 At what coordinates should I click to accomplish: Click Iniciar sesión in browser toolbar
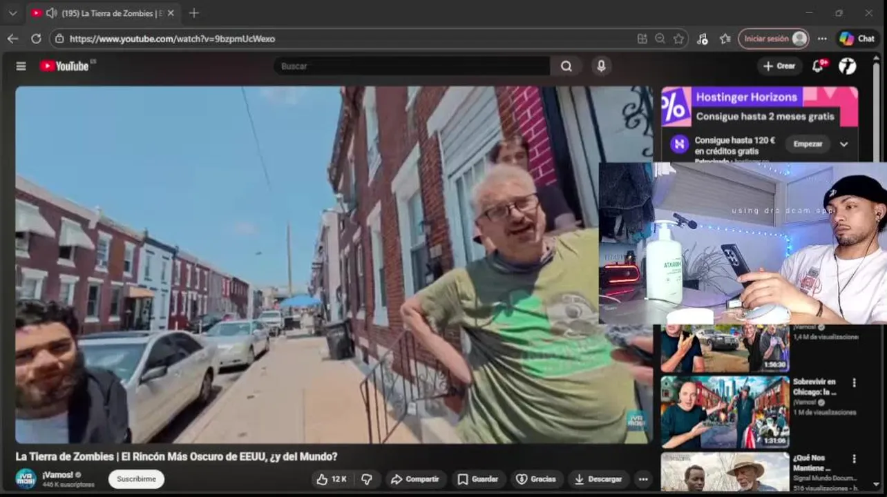pos(774,39)
